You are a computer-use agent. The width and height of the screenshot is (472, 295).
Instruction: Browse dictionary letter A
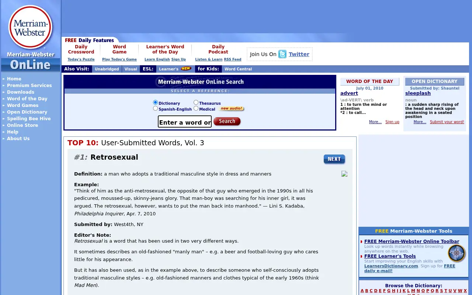coord(362,291)
